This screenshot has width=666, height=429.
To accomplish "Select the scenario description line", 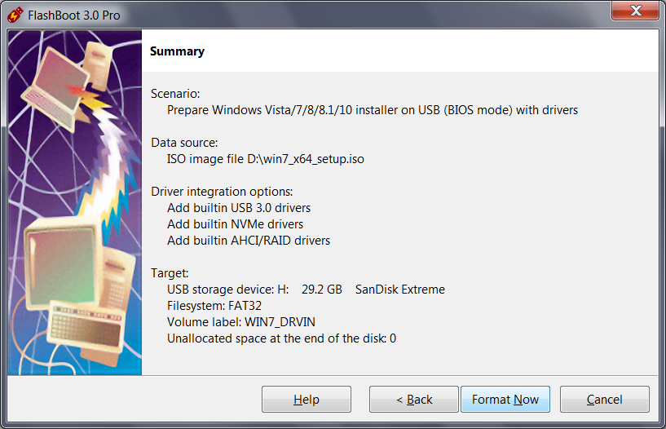I will [x=372, y=110].
